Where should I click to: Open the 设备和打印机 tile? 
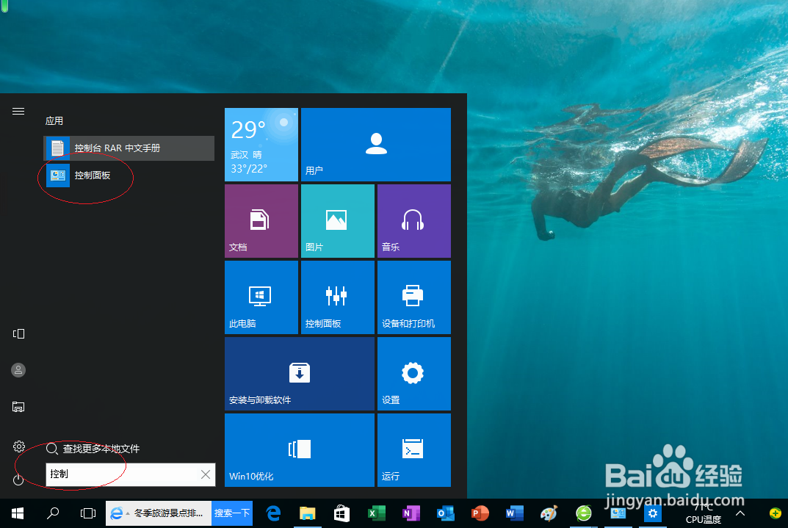(413, 297)
